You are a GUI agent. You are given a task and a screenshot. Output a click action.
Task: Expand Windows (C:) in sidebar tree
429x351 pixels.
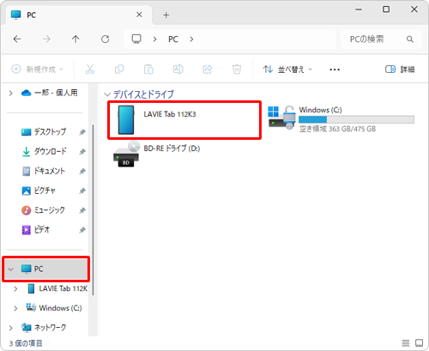(x=15, y=308)
